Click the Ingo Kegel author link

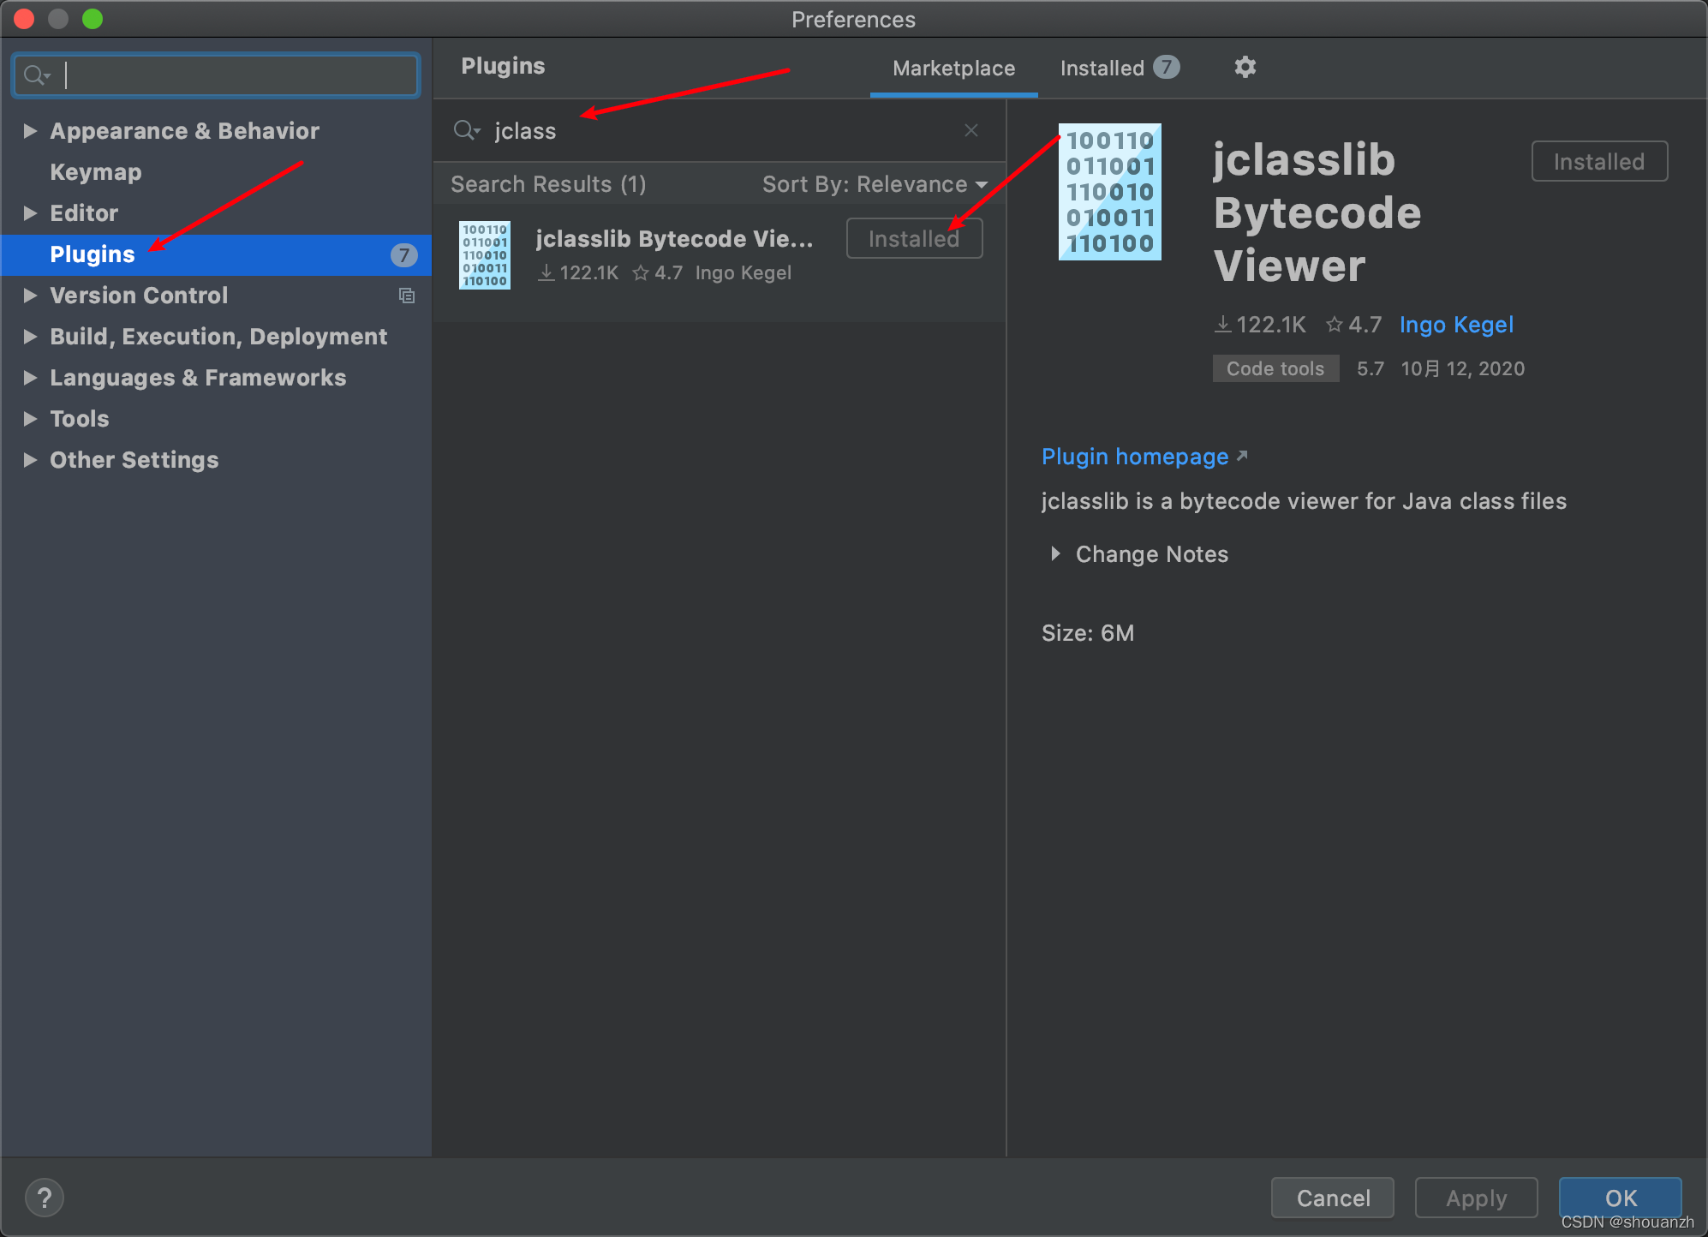pyautogui.click(x=1456, y=325)
